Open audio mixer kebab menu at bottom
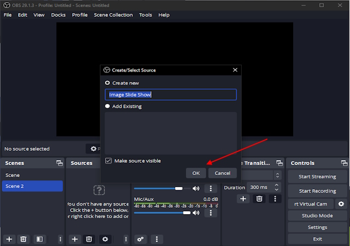The height and width of the screenshot is (246, 350). (x=157, y=239)
